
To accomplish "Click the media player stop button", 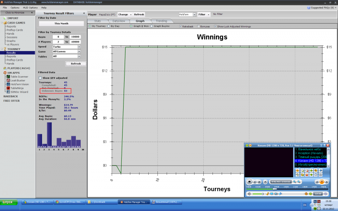I will 249,182.
